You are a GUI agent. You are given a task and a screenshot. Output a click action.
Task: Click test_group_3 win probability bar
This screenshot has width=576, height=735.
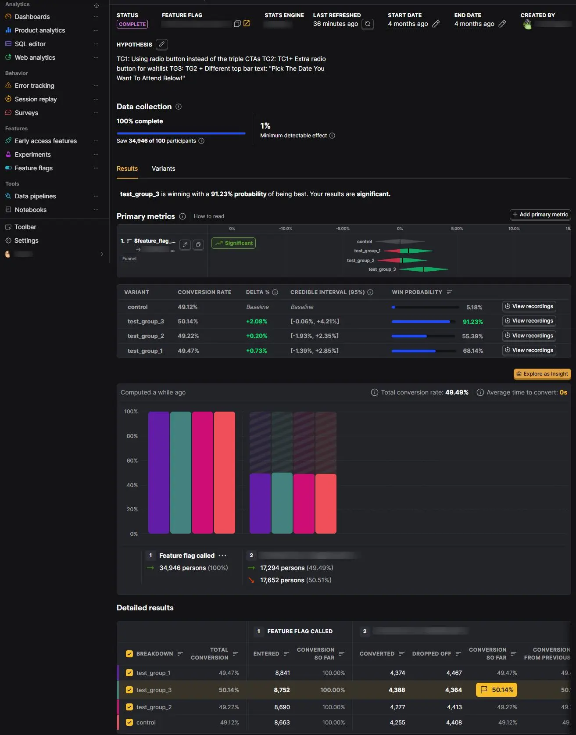(x=423, y=322)
